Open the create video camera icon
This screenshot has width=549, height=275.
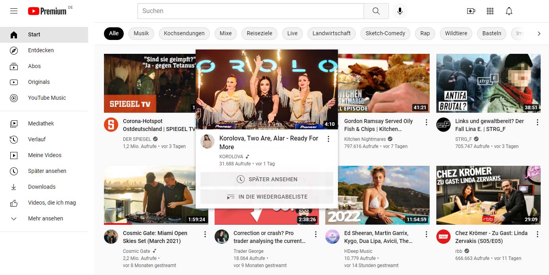pos(471,11)
